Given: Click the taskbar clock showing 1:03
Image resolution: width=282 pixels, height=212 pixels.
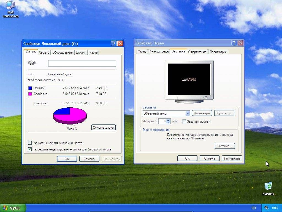Looking at the screenshot, I should (275, 208).
